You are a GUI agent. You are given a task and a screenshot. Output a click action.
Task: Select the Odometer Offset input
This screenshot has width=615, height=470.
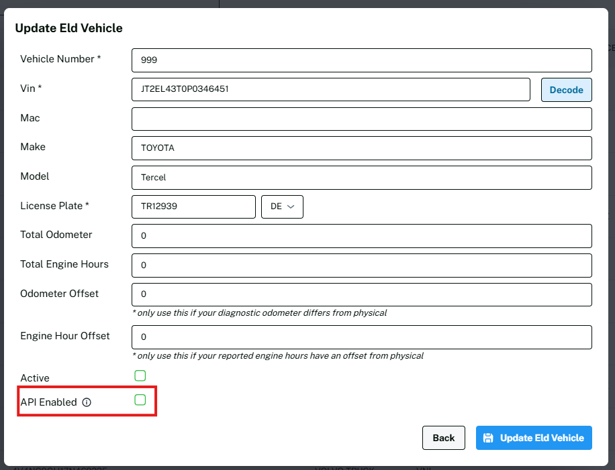coord(361,294)
